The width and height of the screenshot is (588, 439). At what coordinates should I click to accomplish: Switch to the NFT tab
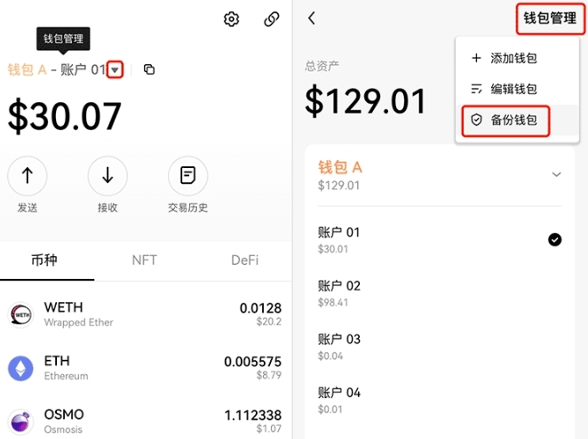(144, 260)
